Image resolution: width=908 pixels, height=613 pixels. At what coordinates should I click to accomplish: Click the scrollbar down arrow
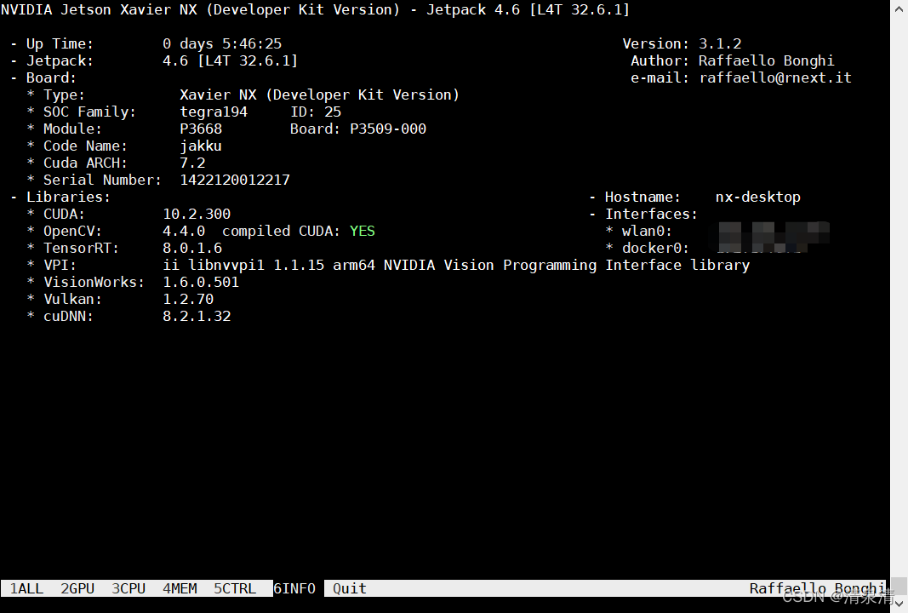(899, 604)
